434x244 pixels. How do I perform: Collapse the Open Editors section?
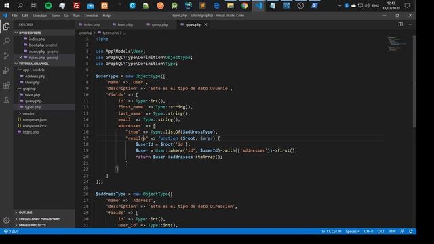(x=30, y=33)
